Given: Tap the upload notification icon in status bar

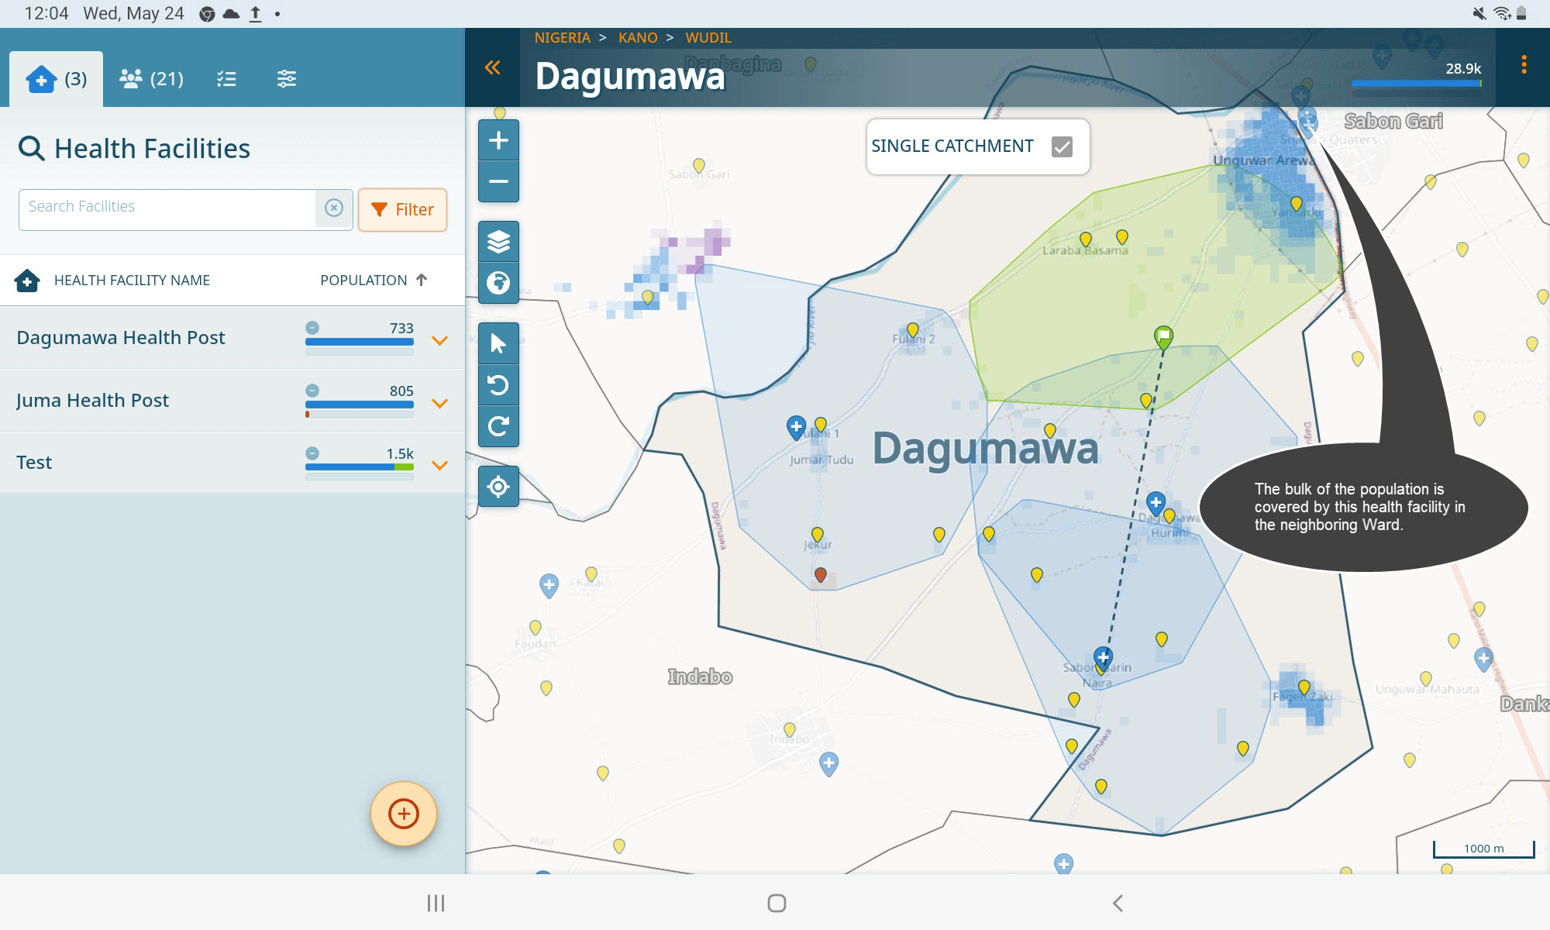Looking at the screenshot, I should click(x=255, y=14).
